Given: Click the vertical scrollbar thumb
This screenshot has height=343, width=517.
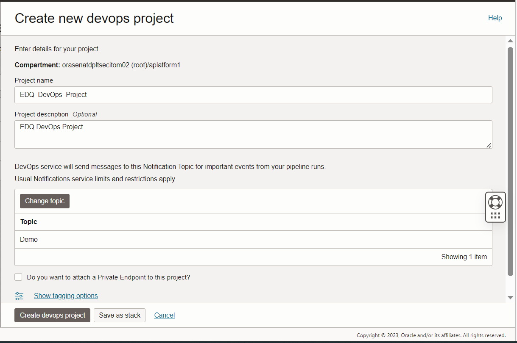Looking at the screenshot, I should pyautogui.click(x=511, y=161).
